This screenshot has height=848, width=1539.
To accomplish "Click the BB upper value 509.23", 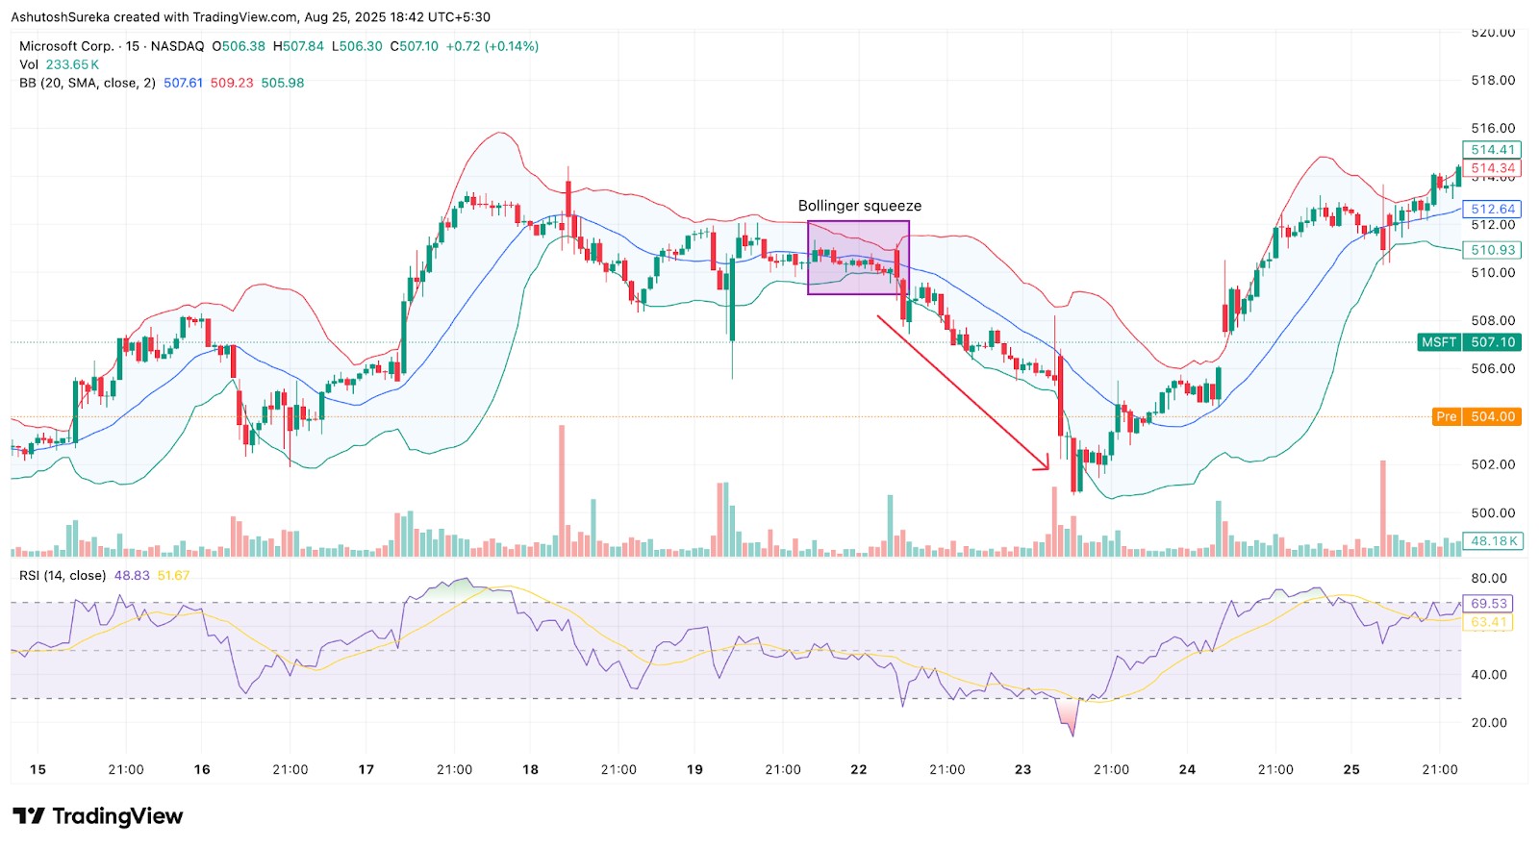I will tap(232, 83).
